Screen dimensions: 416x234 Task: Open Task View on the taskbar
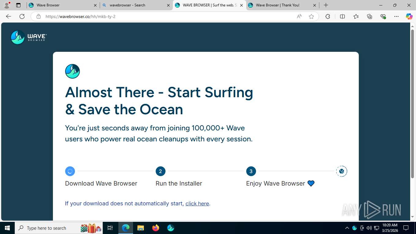pyautogui.click(x=110, y=228)
